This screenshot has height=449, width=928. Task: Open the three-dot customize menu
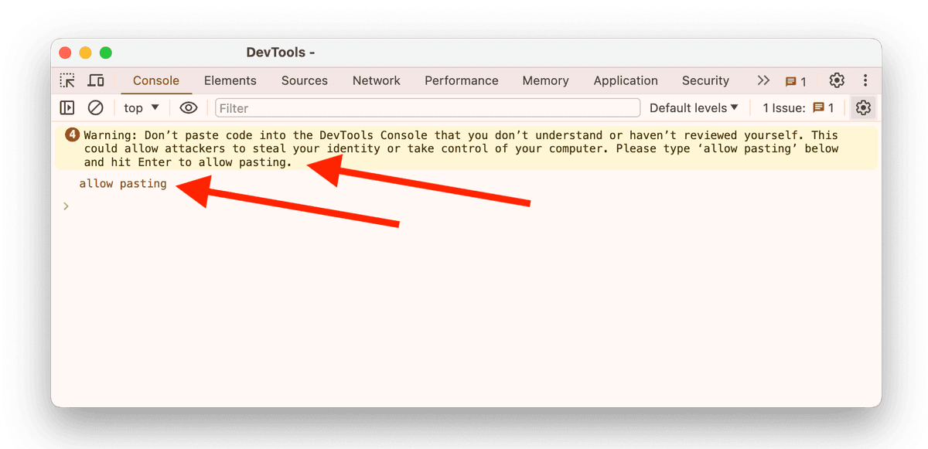coord(865,80)
